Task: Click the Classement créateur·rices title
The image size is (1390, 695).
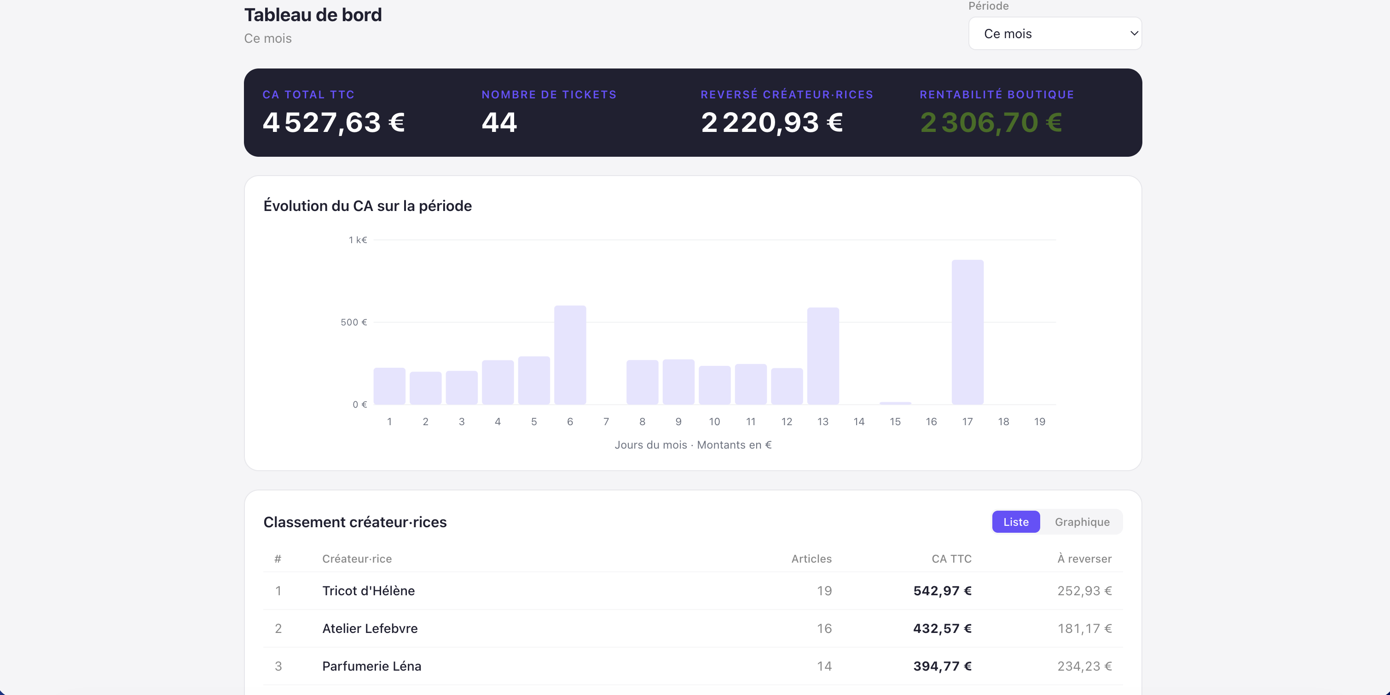Action: pyautogui.click(x=355, y=522)
